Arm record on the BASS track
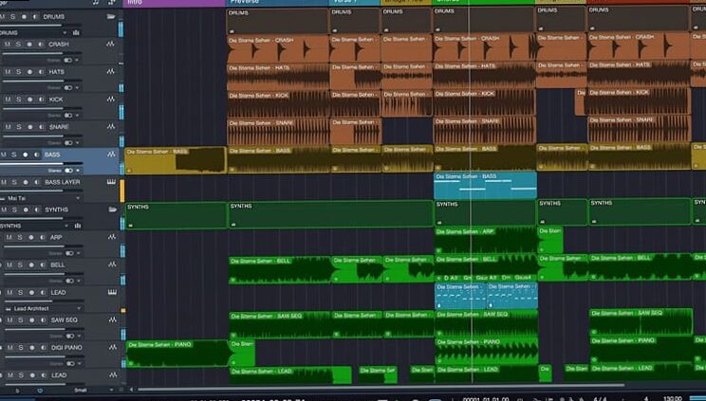The height and width of the screenshot is (401, 706). coord(26,155)
